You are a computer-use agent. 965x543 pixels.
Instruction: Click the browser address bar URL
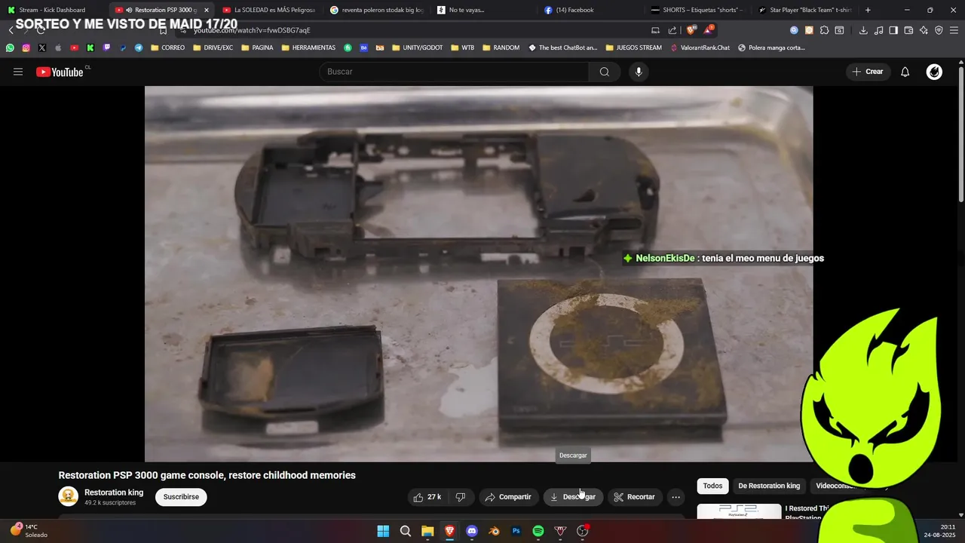coord(252,30)
